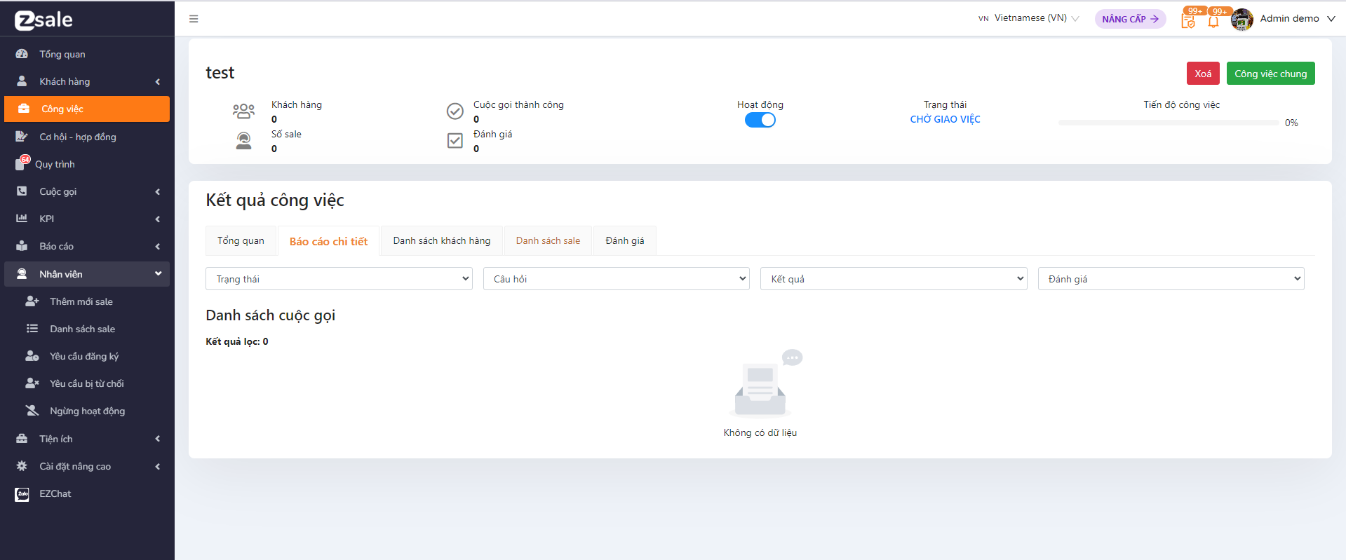Expand the Cuộc gọi sidebar menu chevron
Screen dimensions: 1346x560
point(158,192)
